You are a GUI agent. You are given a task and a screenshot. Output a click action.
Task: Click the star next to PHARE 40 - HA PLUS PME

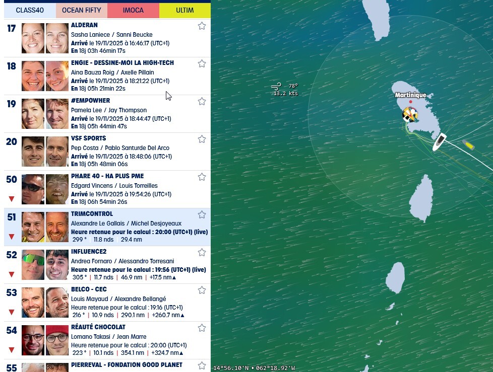click(x=202, y=177)
